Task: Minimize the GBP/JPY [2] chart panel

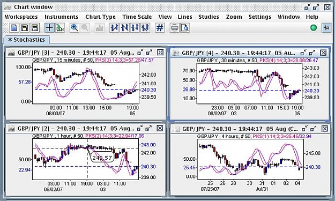Action: (x=140, y=128)
